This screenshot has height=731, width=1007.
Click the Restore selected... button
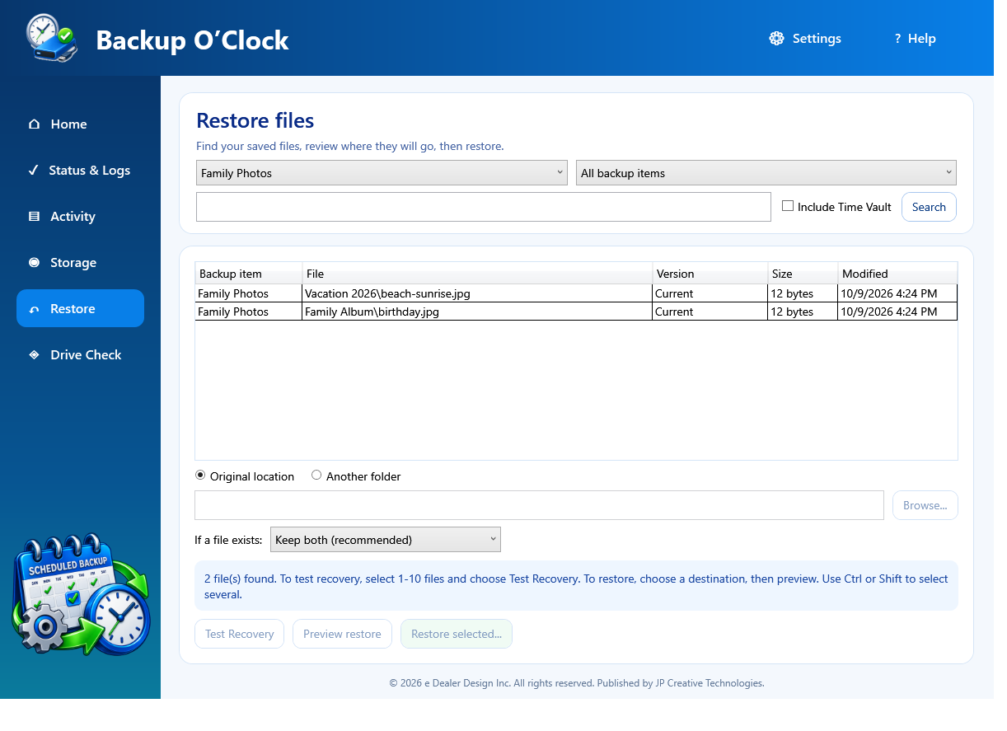(457, 634)
